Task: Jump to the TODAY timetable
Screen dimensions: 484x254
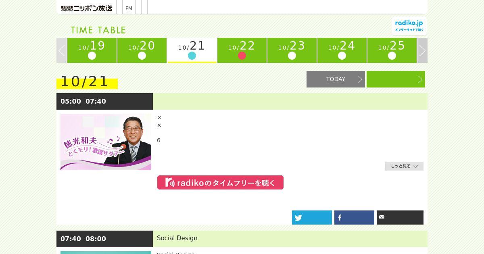Action: tap(336, 79)
